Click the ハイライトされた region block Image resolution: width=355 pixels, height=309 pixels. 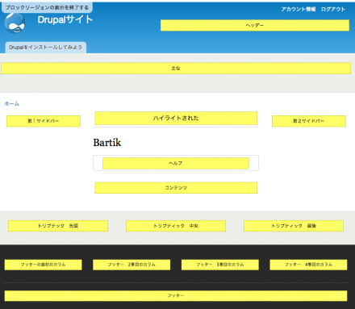click(x=176, y=118)
